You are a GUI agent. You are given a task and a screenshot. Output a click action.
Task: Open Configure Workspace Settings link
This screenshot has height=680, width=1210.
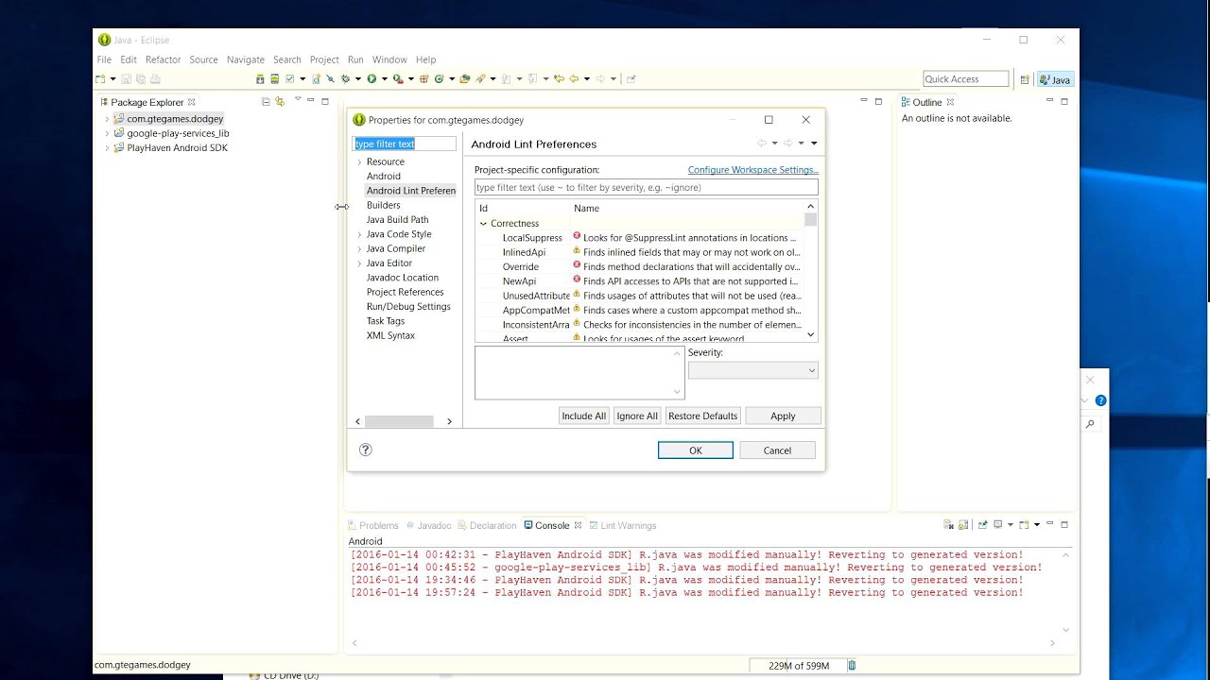click(x=752, y=170)
